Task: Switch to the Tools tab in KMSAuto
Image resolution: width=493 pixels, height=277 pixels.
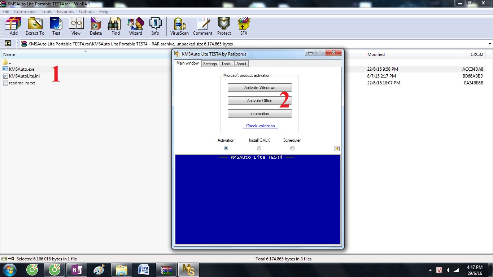Action: (x=226, y=64)
